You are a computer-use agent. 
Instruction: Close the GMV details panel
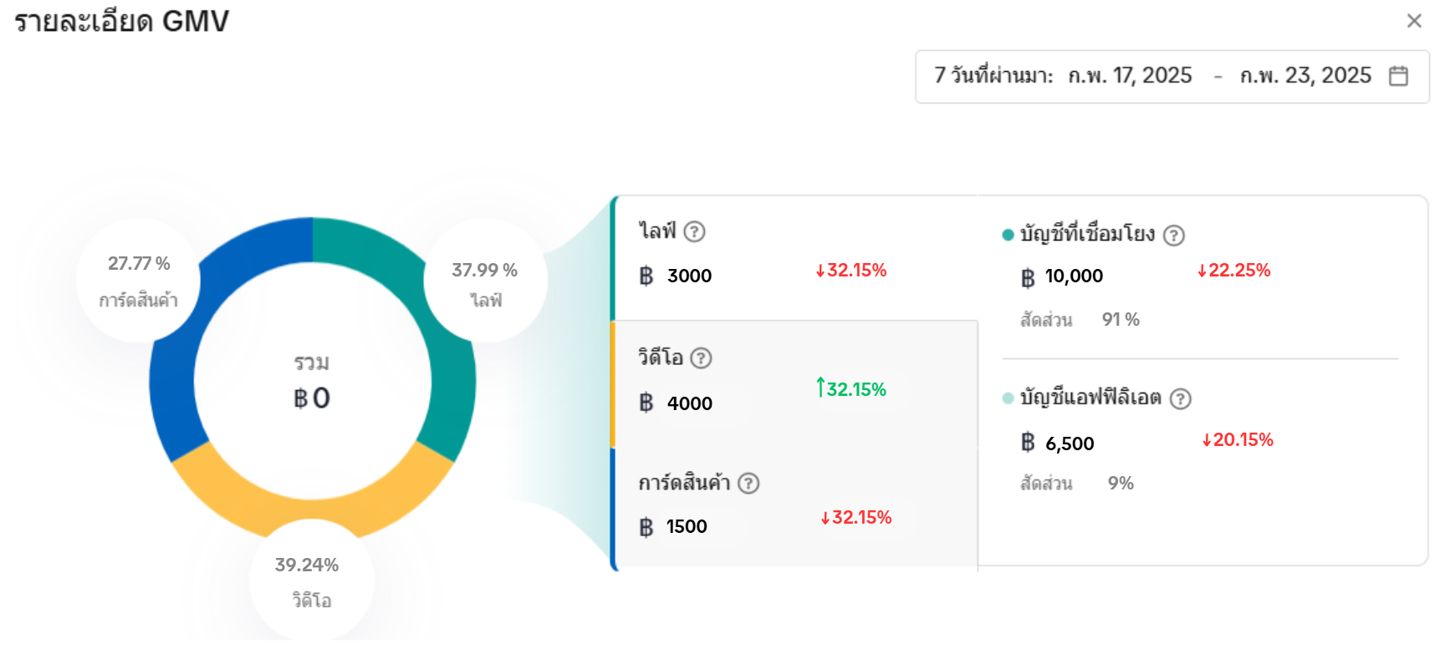[x=1414, y=21]
